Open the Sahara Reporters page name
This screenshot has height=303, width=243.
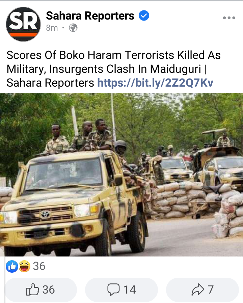pos(90,16)
